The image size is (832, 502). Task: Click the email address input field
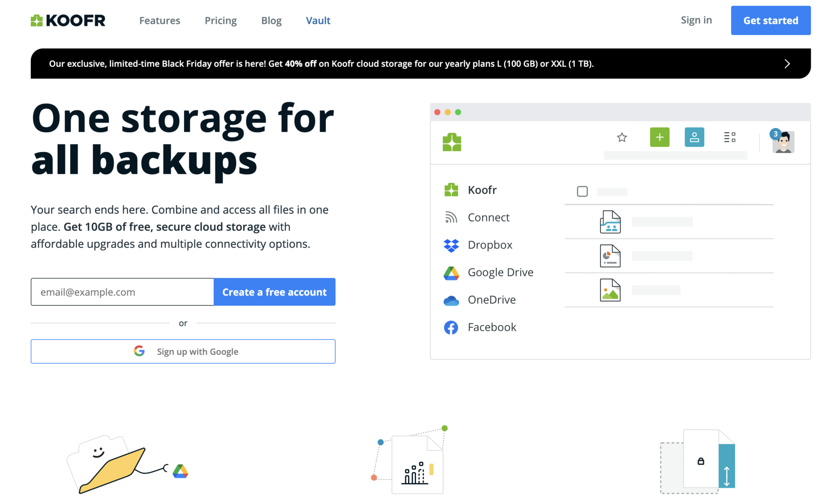122,292
